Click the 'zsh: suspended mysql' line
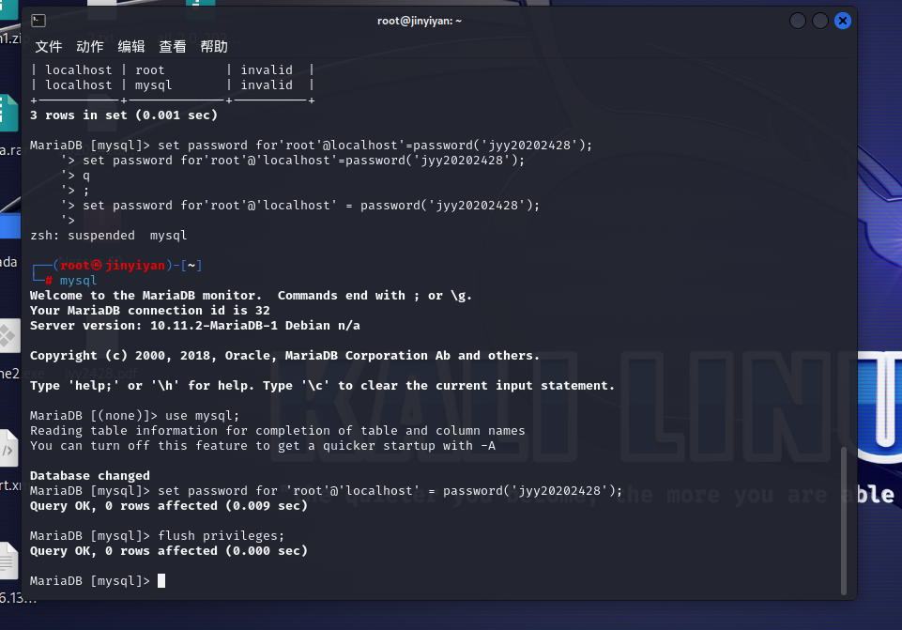Viewport: 902px width, 630px height. point(108,236)
